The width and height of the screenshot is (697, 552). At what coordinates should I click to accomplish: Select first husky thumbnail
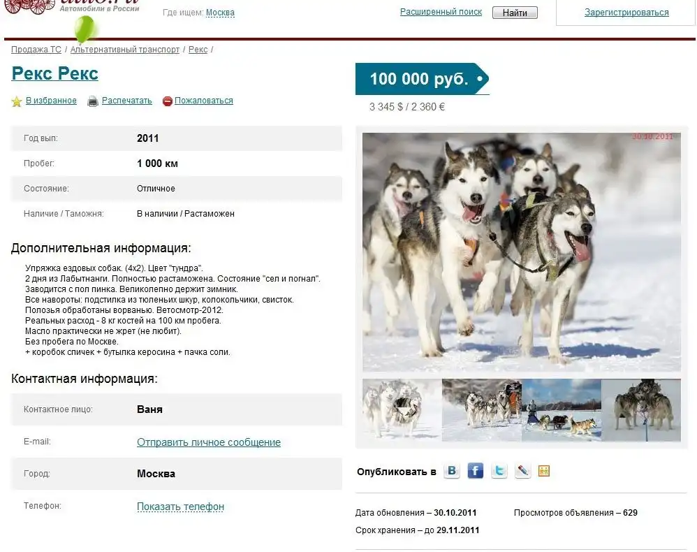click(x=402, y=410)
